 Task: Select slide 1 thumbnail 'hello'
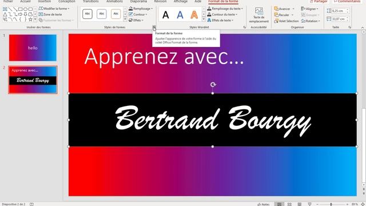tap(33, 48)
